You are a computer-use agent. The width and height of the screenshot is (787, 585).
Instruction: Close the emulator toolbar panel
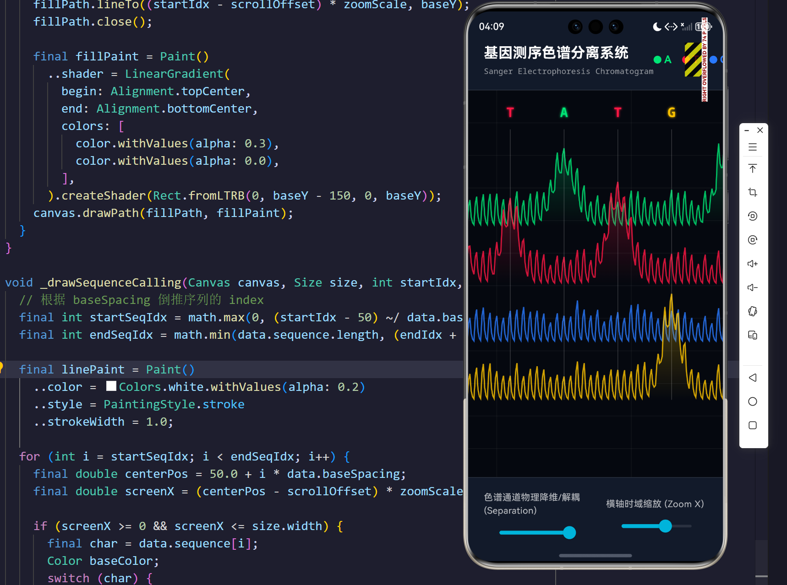click(760, 130)
